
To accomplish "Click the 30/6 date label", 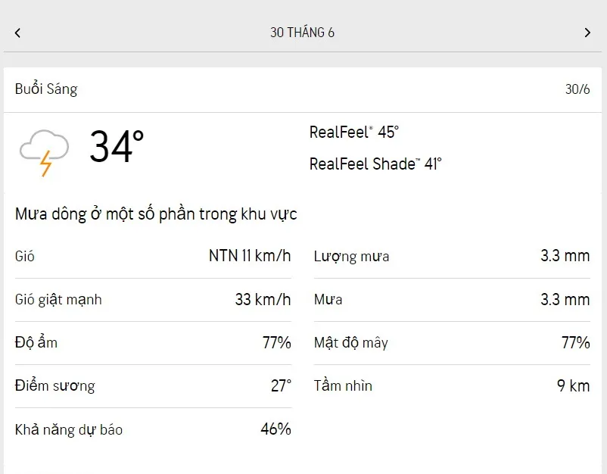I will click(x=577, y=89).
